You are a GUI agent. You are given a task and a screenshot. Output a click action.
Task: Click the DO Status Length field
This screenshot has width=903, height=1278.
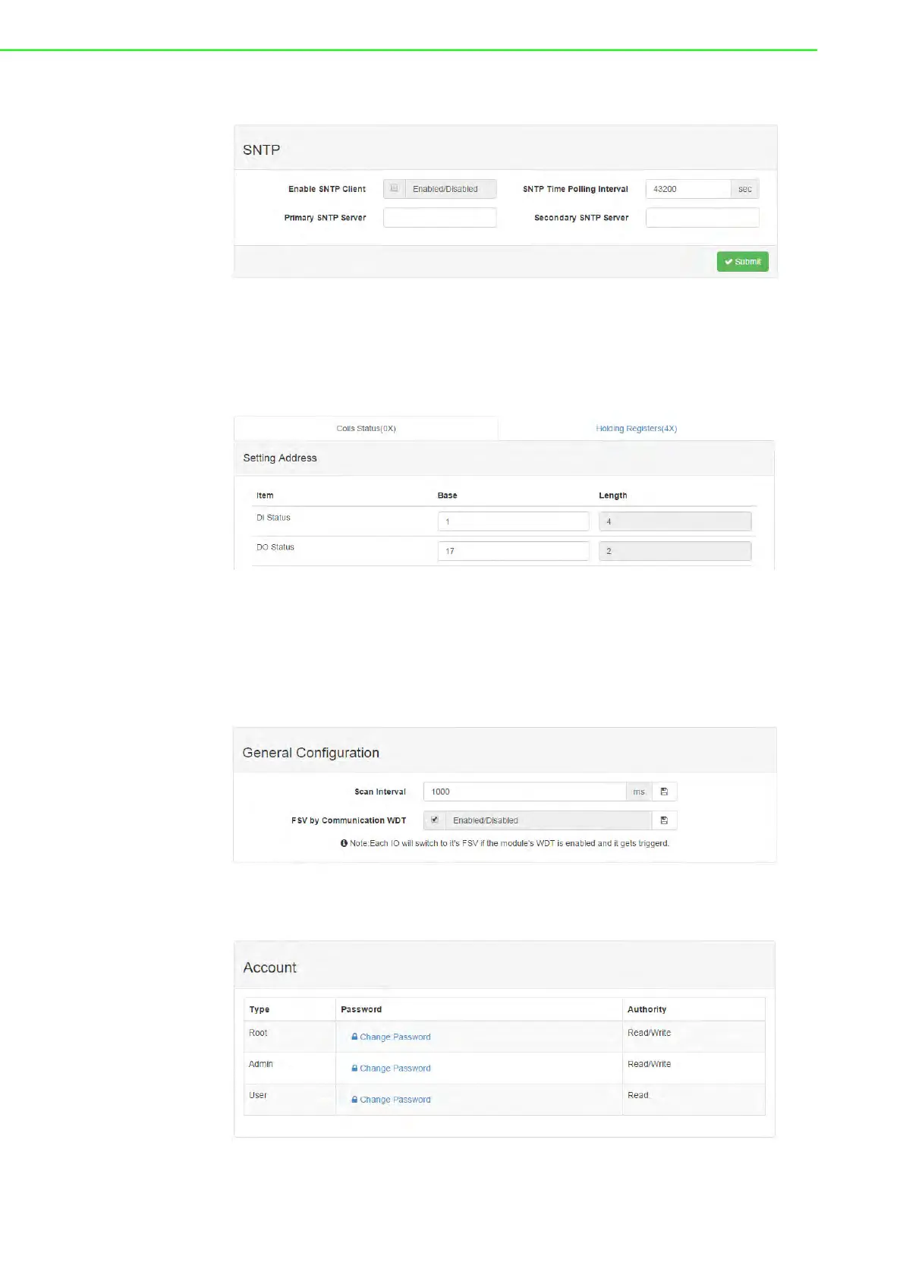click(x=675, y=551)
